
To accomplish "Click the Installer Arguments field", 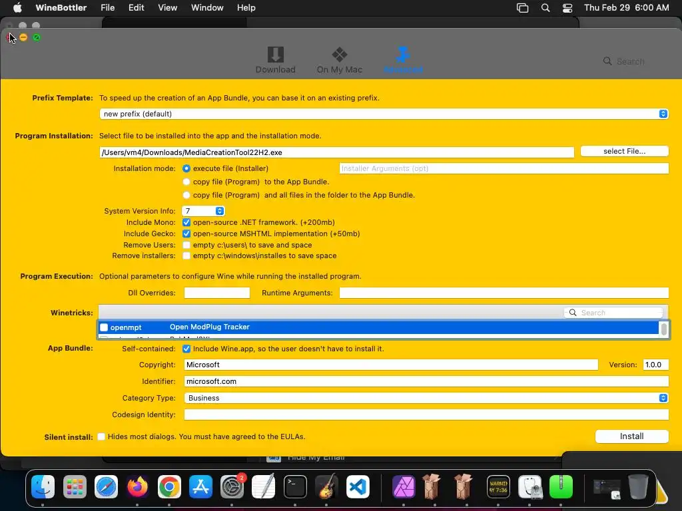I will [x=504, y=168].
